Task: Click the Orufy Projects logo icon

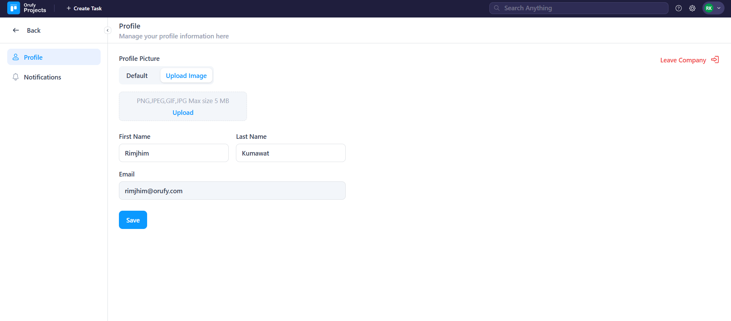Action: 13,8
